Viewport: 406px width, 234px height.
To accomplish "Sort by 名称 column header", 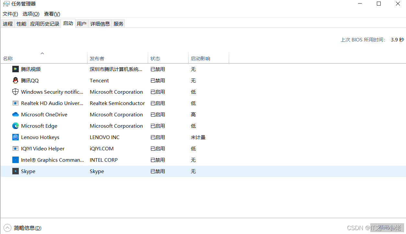I will pos(44,58).
